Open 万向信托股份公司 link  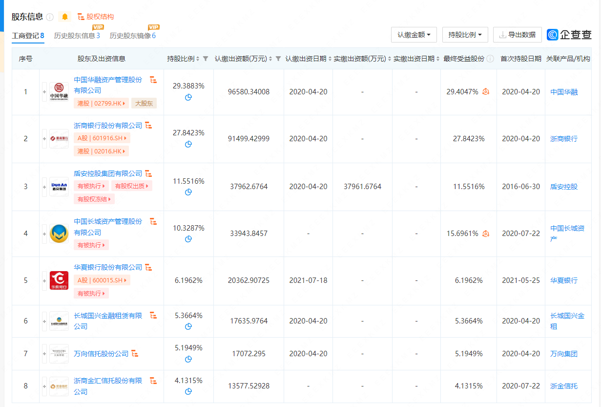(x=101, y=354)
